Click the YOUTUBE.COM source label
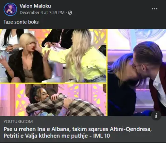The image size is (166, 143). pyautogui.click(x=18, y=122)
